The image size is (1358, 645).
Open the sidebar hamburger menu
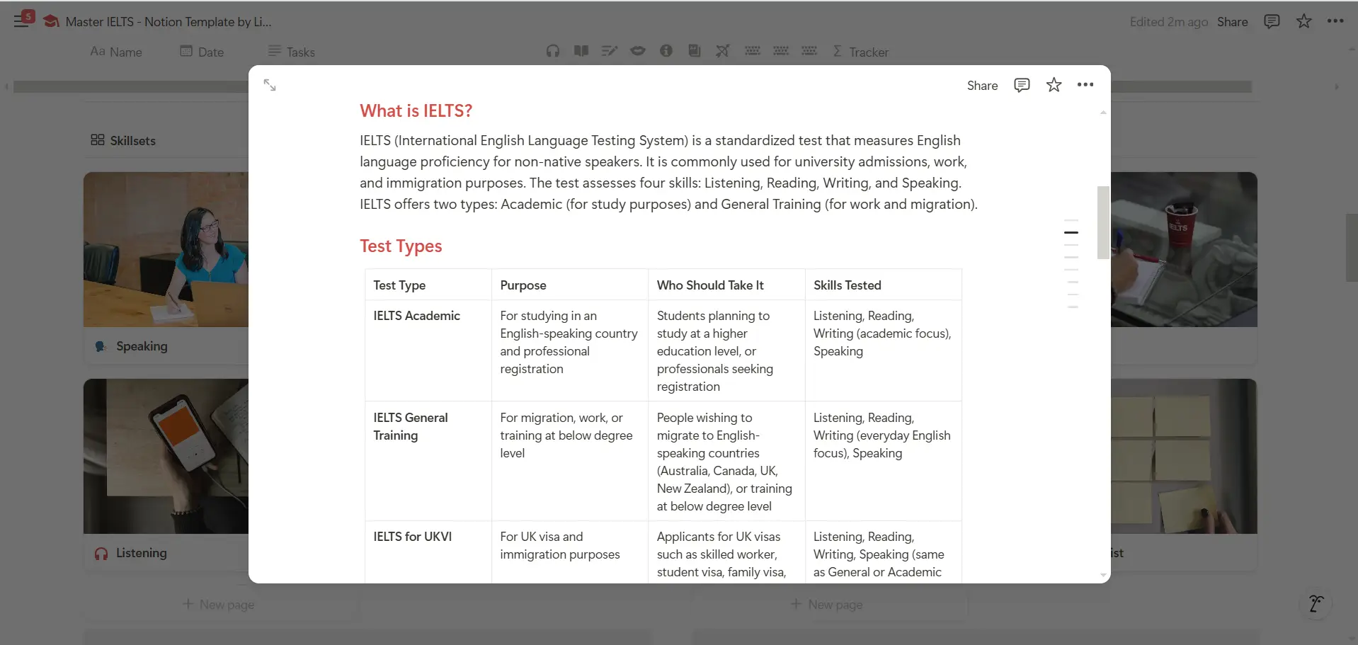21,21
